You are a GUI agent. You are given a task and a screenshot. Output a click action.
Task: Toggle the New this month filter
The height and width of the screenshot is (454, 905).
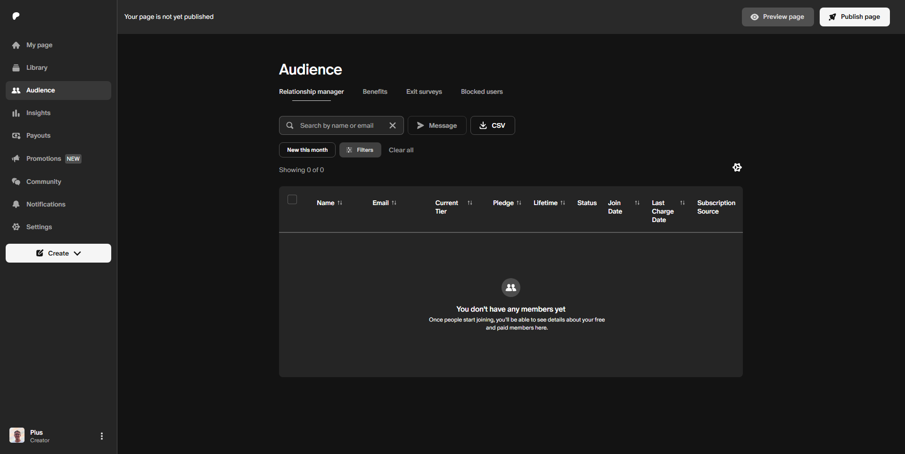(x=307, y=150)
